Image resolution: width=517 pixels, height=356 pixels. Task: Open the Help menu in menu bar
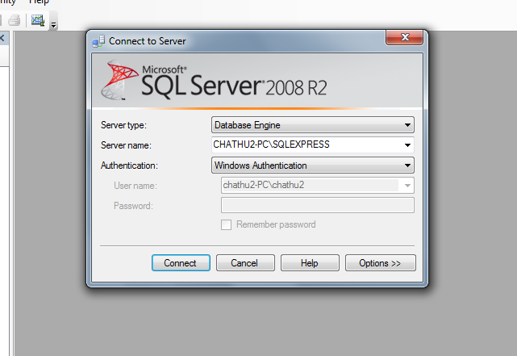point(40,2)
